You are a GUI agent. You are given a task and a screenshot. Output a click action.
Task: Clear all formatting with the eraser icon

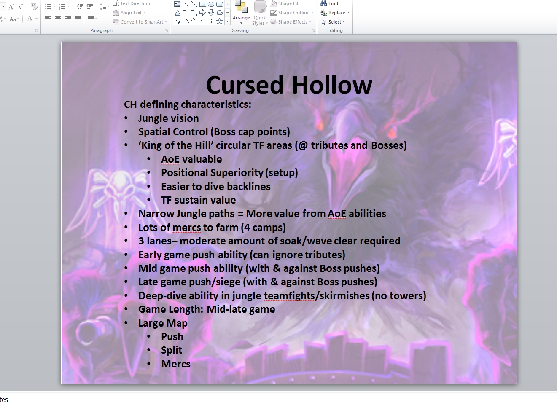tap(34, 7)
